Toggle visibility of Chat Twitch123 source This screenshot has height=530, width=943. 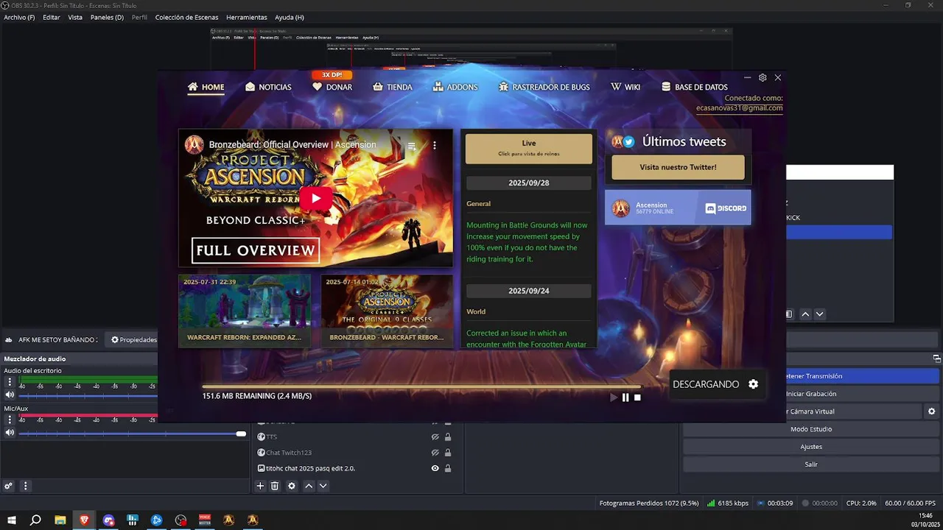tap(435, 453)
